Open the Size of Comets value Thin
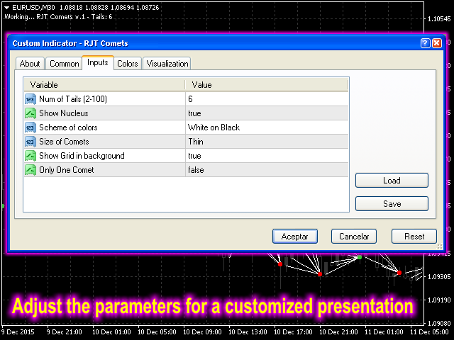Viewport: 454px width, 340px height. [267, 142]
